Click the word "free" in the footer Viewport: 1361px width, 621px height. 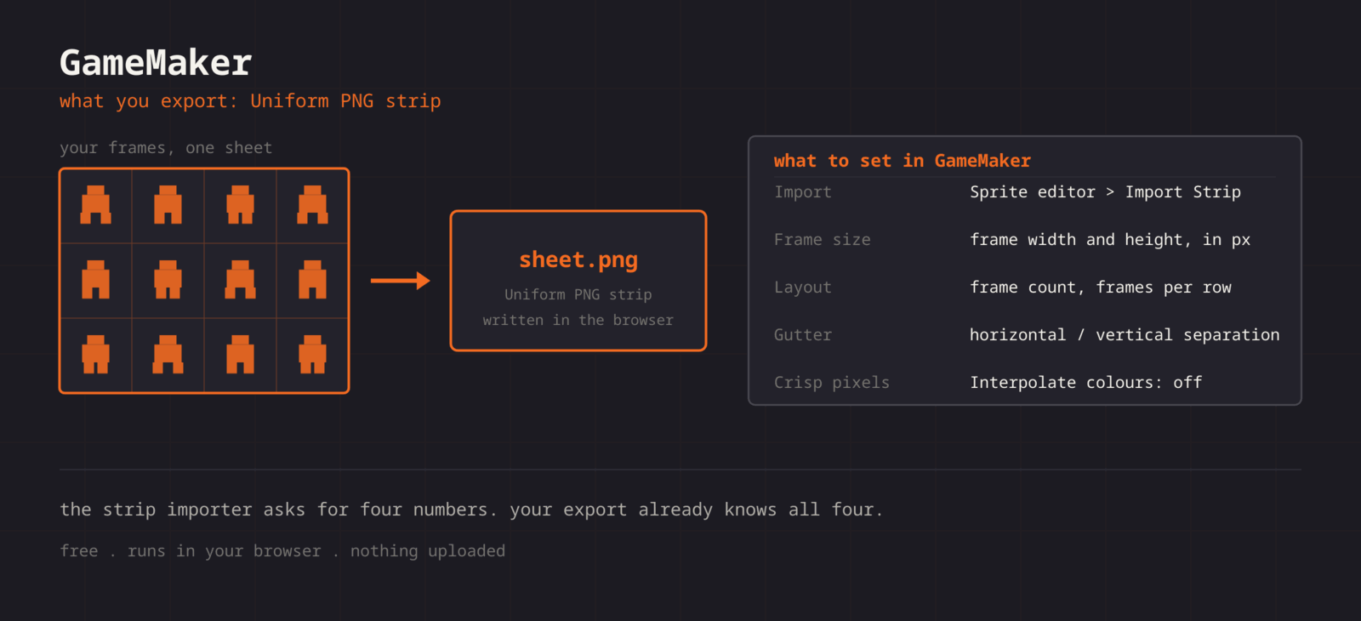79,551
